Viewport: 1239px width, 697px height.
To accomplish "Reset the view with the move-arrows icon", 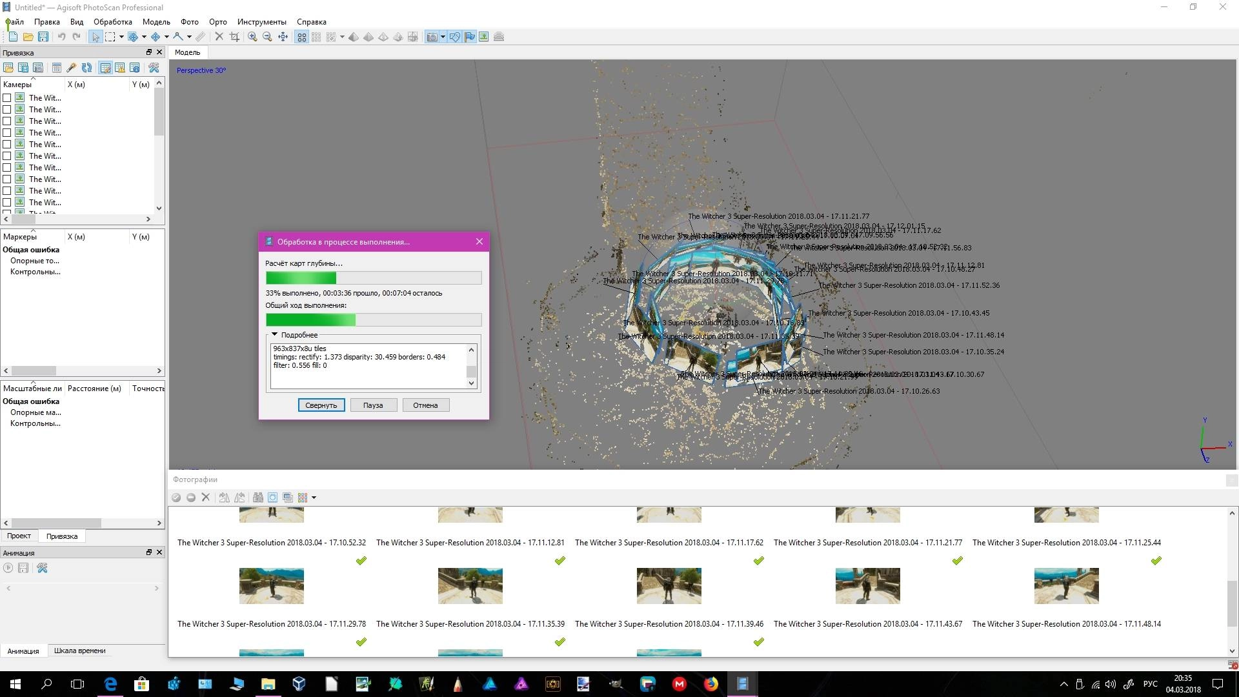I will (x=283, y=37).
